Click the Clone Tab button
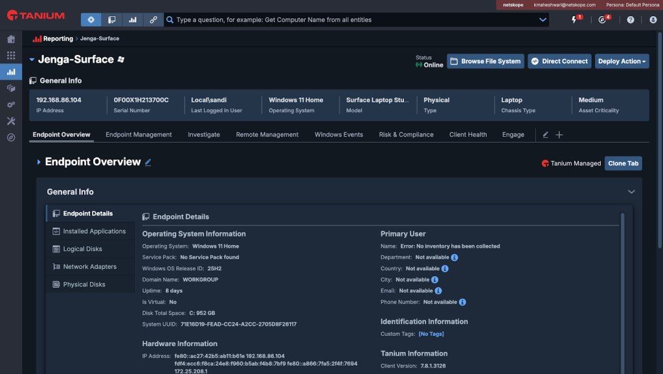The image size is (663, 374). [x=624, y=163]
